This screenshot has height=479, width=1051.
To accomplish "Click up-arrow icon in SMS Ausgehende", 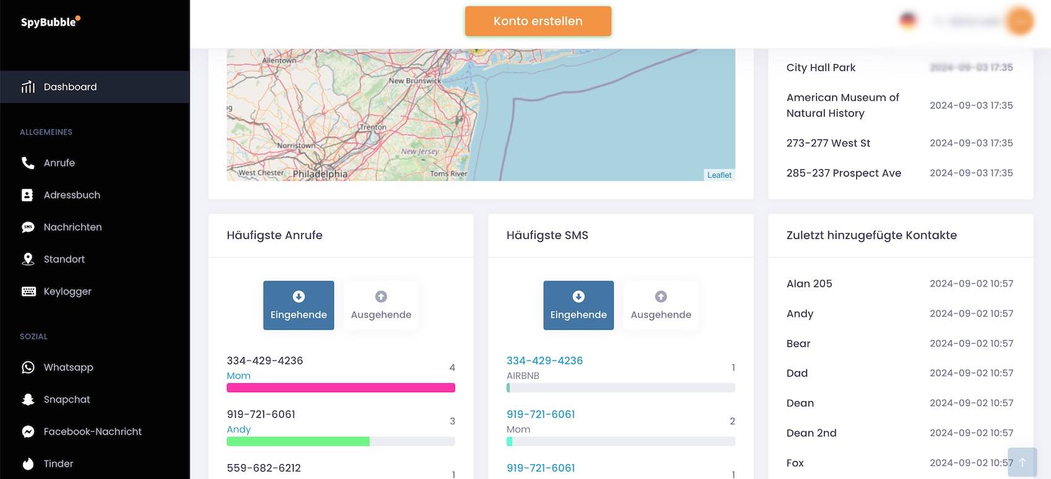I will (x=661, y=297).
